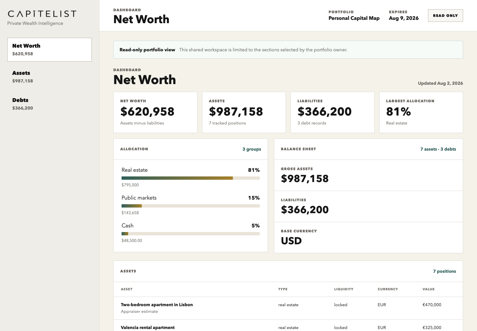Click the VALUE column header
Image resolution: width=477 pixels, height=331 pixels.
tap(428, 289)
